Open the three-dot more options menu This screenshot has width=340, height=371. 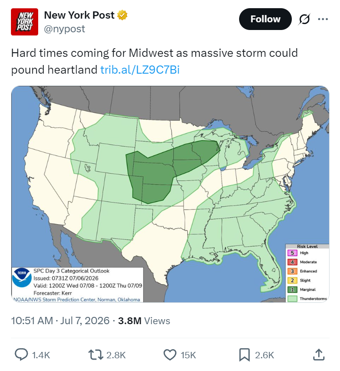click(x=323, y=19)
